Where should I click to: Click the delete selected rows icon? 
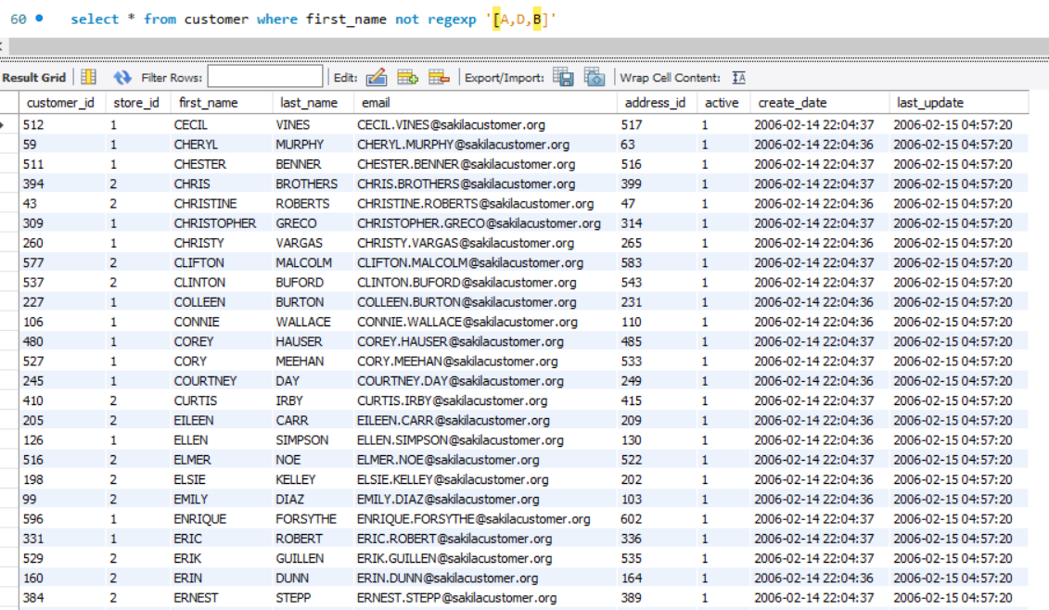(x=439, y=77)
